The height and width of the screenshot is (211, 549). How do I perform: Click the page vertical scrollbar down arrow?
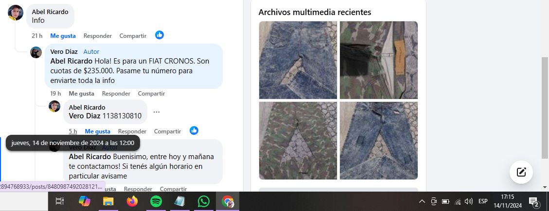point(545,187)
